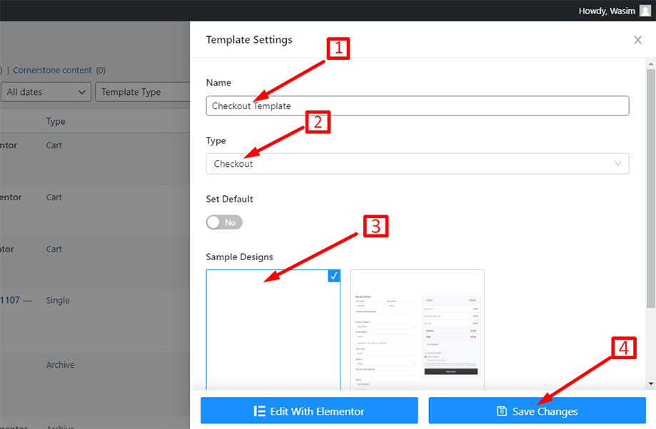The width and height of the screenshot is (656, 429).
Task: Close the Template Settings panel
Action: (x=637, y=40)
